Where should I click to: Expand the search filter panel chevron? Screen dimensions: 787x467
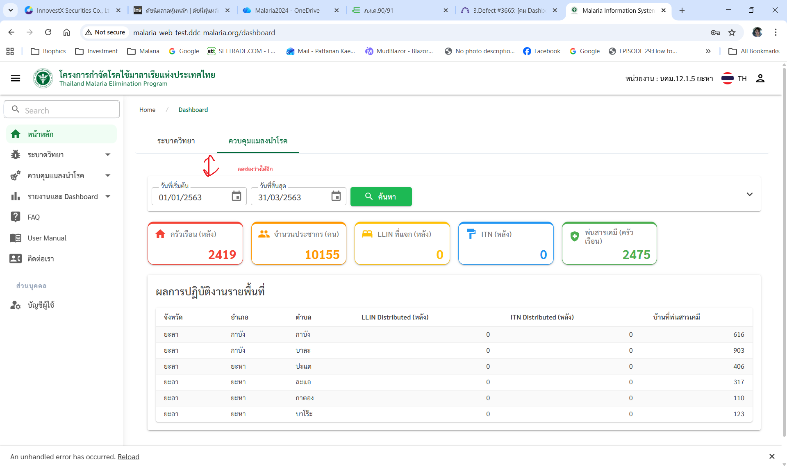click(750, 195)
